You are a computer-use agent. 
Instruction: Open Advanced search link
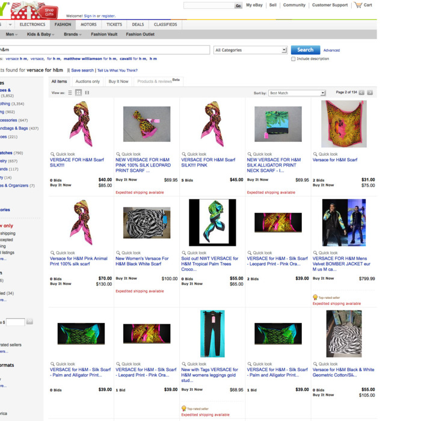[x=331, y=50]
